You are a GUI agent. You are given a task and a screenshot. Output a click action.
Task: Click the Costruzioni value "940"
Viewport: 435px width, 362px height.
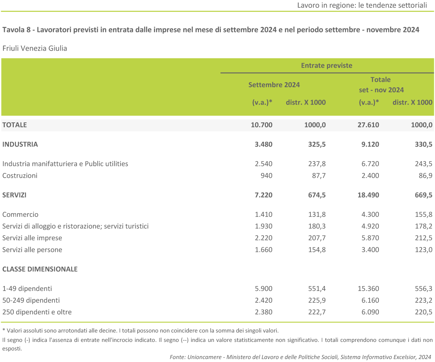tap(266, 176)
